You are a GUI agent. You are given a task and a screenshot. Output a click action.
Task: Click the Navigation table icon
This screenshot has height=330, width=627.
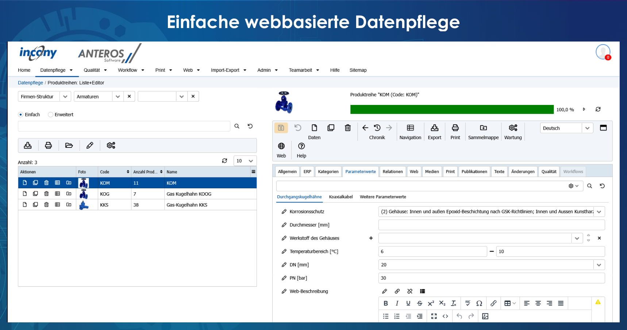[410, 128]
